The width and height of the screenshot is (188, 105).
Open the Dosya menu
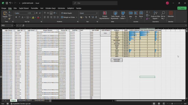point(4,8)
